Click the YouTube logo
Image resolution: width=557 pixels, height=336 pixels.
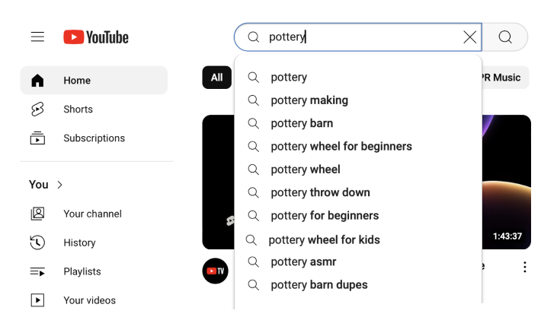(96, 36)
